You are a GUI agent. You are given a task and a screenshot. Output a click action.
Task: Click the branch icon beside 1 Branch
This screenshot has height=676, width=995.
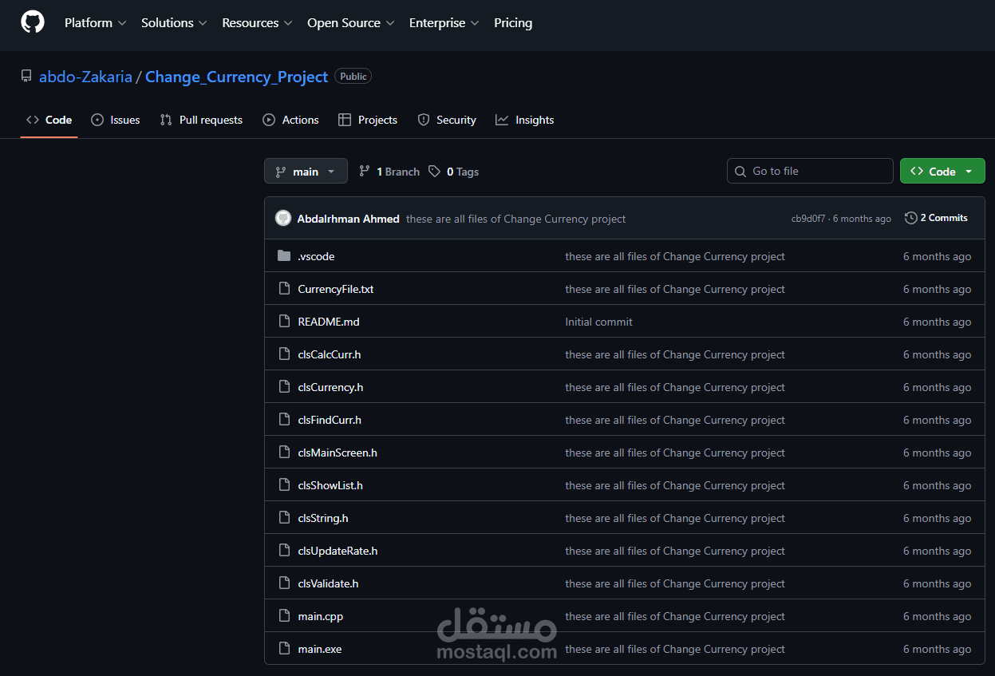click(365, 171)
